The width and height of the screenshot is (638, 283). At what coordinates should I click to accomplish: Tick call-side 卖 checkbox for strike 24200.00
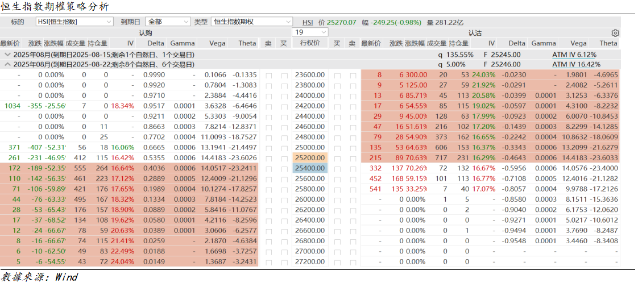click(x=268, y=106)
